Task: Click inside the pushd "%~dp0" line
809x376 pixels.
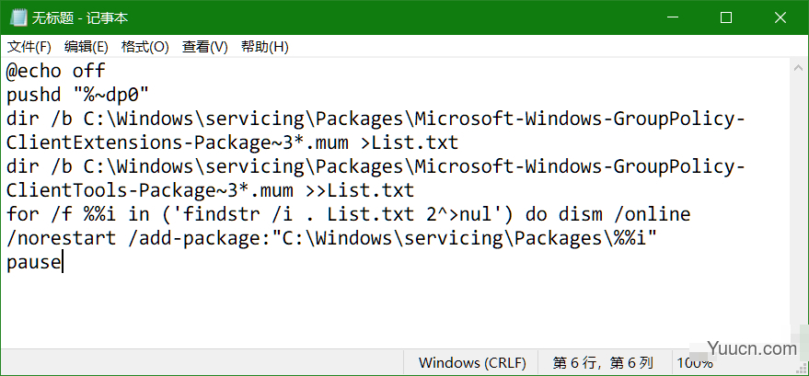Action: (77, 95)
